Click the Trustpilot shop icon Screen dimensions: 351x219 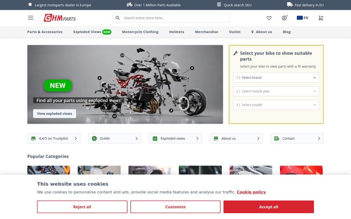(33, 139)
